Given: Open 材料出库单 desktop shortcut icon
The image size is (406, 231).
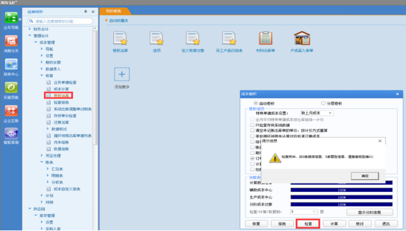Looking at the screenshot, I should coord(265,38).
